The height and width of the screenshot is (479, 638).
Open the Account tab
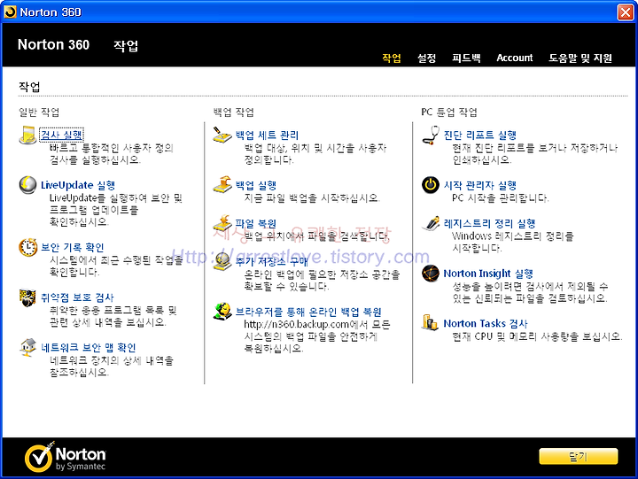[514, 58]
